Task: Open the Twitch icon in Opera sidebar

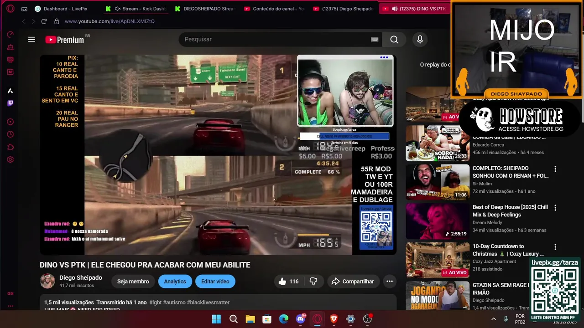Action: pyautogui.click(x=10, y=103)
